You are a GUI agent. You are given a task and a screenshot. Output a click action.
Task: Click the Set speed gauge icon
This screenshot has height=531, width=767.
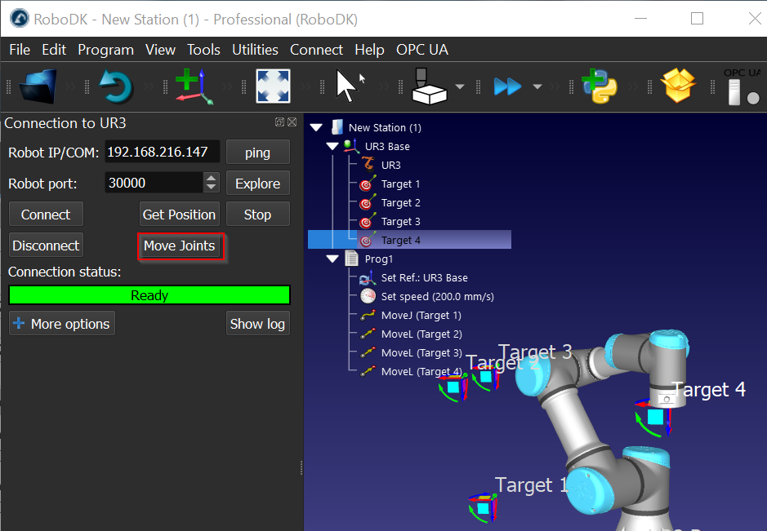pos(368,296)
